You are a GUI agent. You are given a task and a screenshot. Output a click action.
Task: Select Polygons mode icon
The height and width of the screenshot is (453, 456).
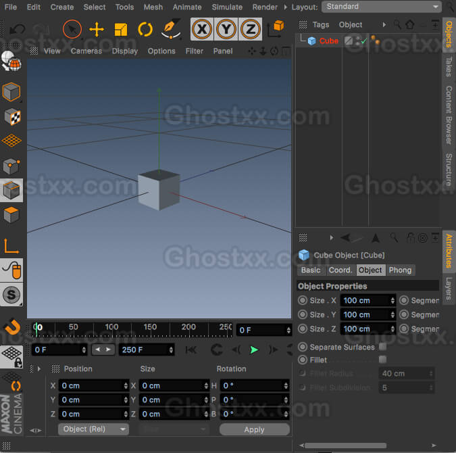tap(11, 215)
